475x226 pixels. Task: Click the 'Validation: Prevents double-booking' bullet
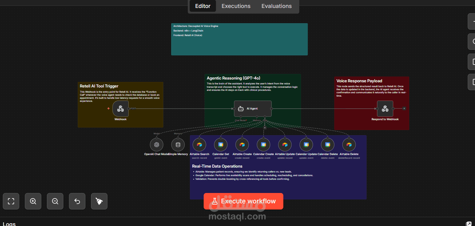pos(243,179)
